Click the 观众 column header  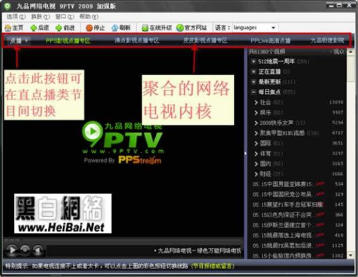coord(338,52)
